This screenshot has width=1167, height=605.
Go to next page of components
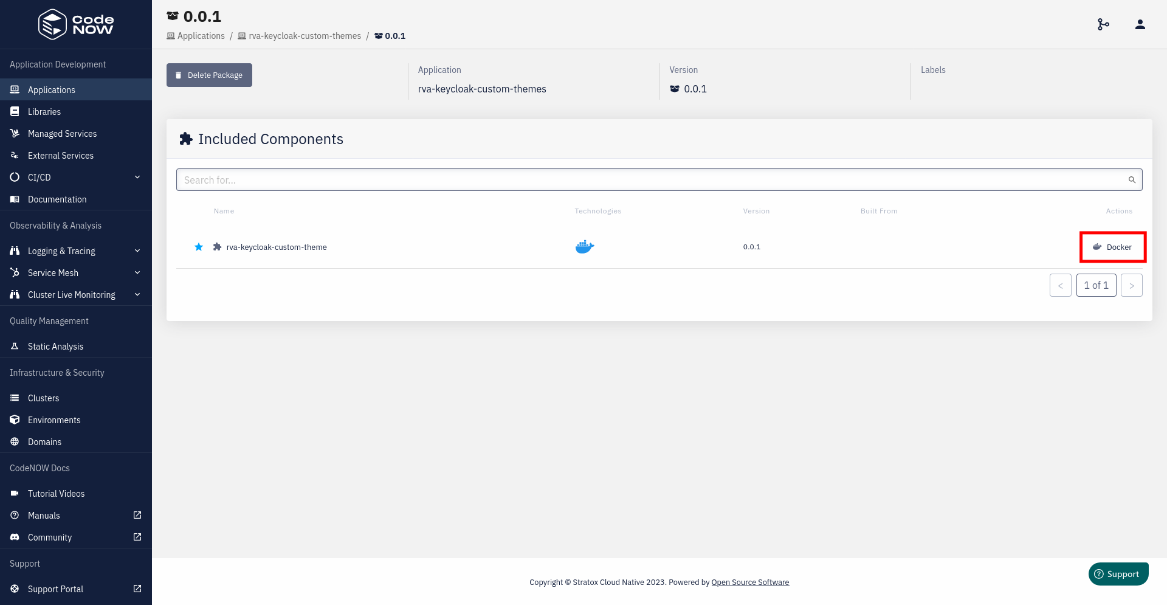[1131, 285]
